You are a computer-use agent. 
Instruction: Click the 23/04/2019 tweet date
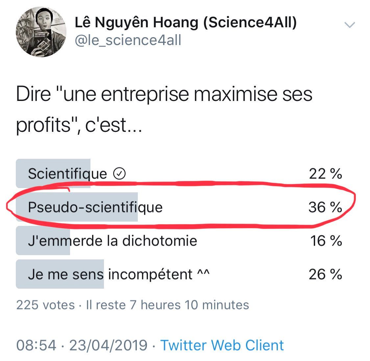pyautogui.click(x=108, y=345)
